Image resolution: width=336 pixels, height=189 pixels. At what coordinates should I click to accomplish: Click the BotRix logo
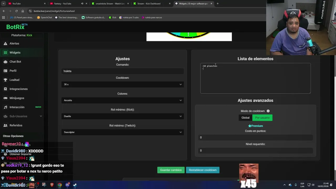(17, 27)
